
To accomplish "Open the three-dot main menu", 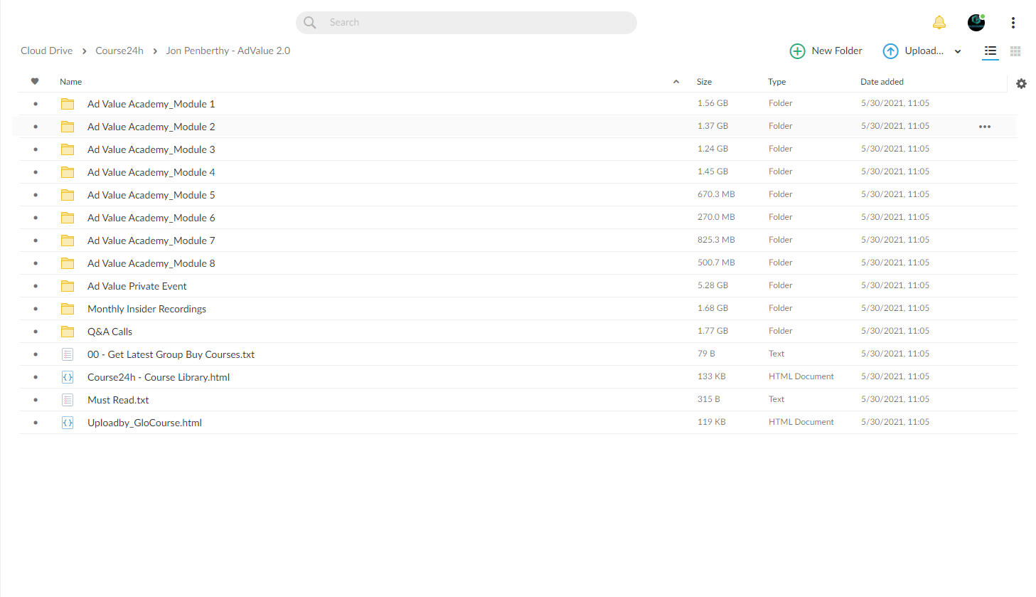I will [x=1013, y=23].
